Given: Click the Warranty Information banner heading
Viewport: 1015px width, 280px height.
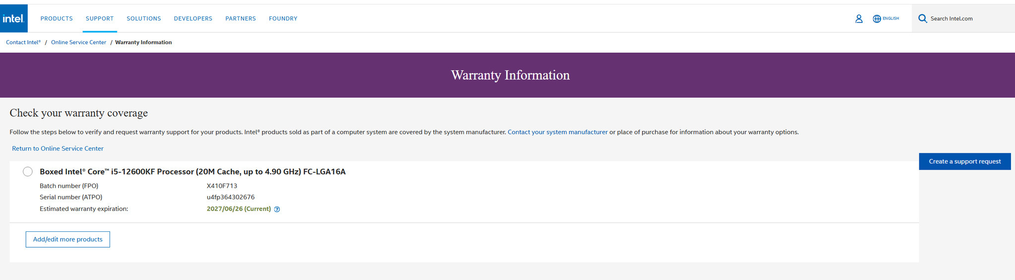Looking at the screenshot, I should 510,75.
